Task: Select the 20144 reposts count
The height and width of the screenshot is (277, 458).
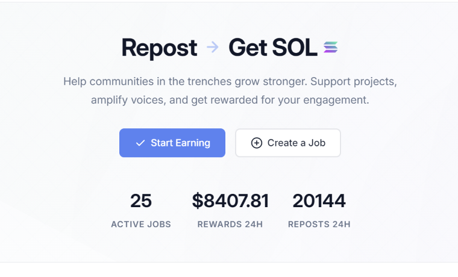Action: [319, 201]
